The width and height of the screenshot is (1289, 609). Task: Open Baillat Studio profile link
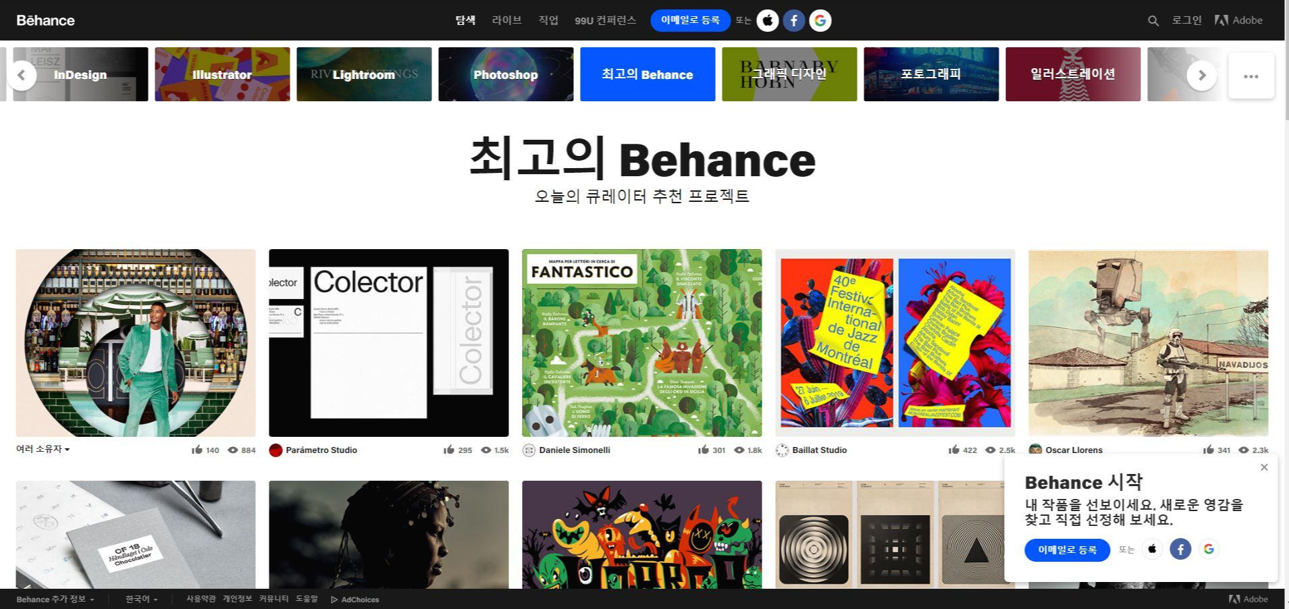pyautogui.click(x=819, y=450)
